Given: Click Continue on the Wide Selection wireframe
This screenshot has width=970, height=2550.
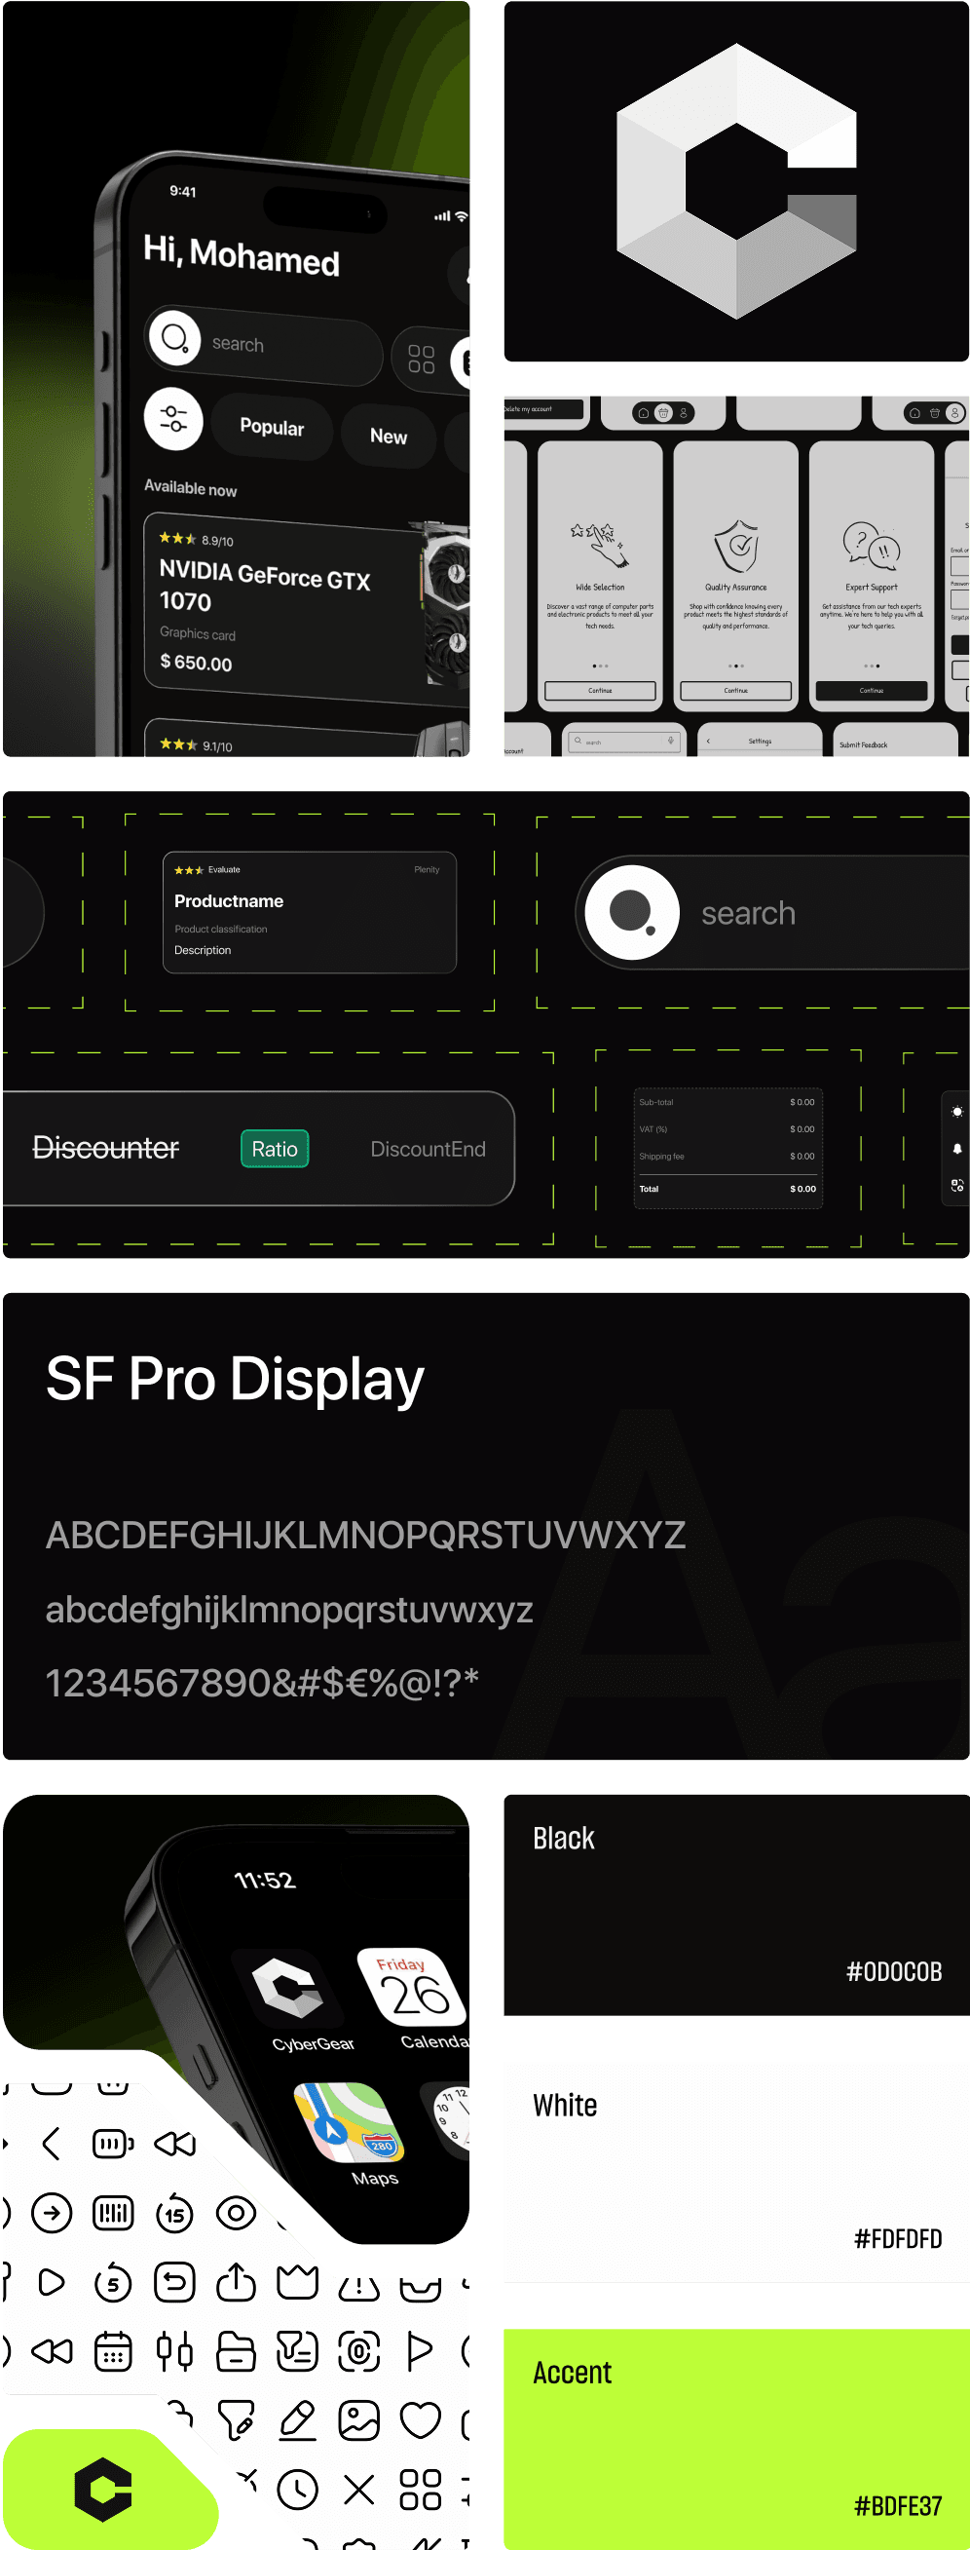Looking at the screenshot, I should click(600, 690).
